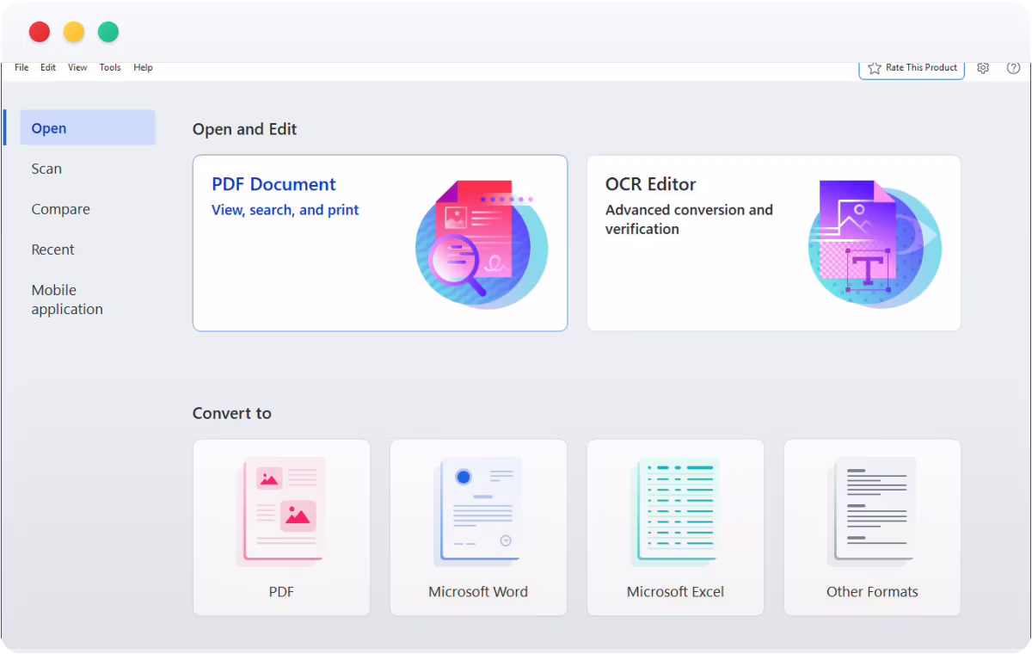
Task: Click the Microsoft Excel spreadsheet icon
Action: tap(675, 511)
